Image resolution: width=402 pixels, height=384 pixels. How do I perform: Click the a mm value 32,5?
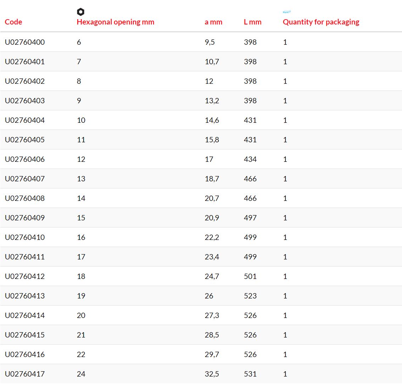click(x=212, y=374)
